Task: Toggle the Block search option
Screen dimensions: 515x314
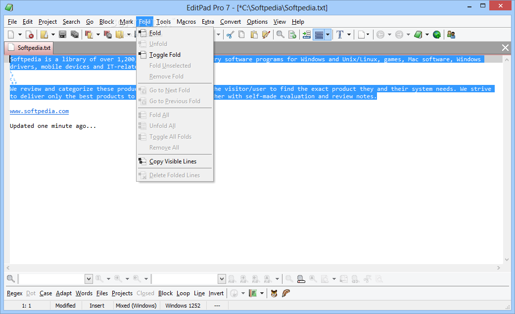Action: tap(165, 293)
